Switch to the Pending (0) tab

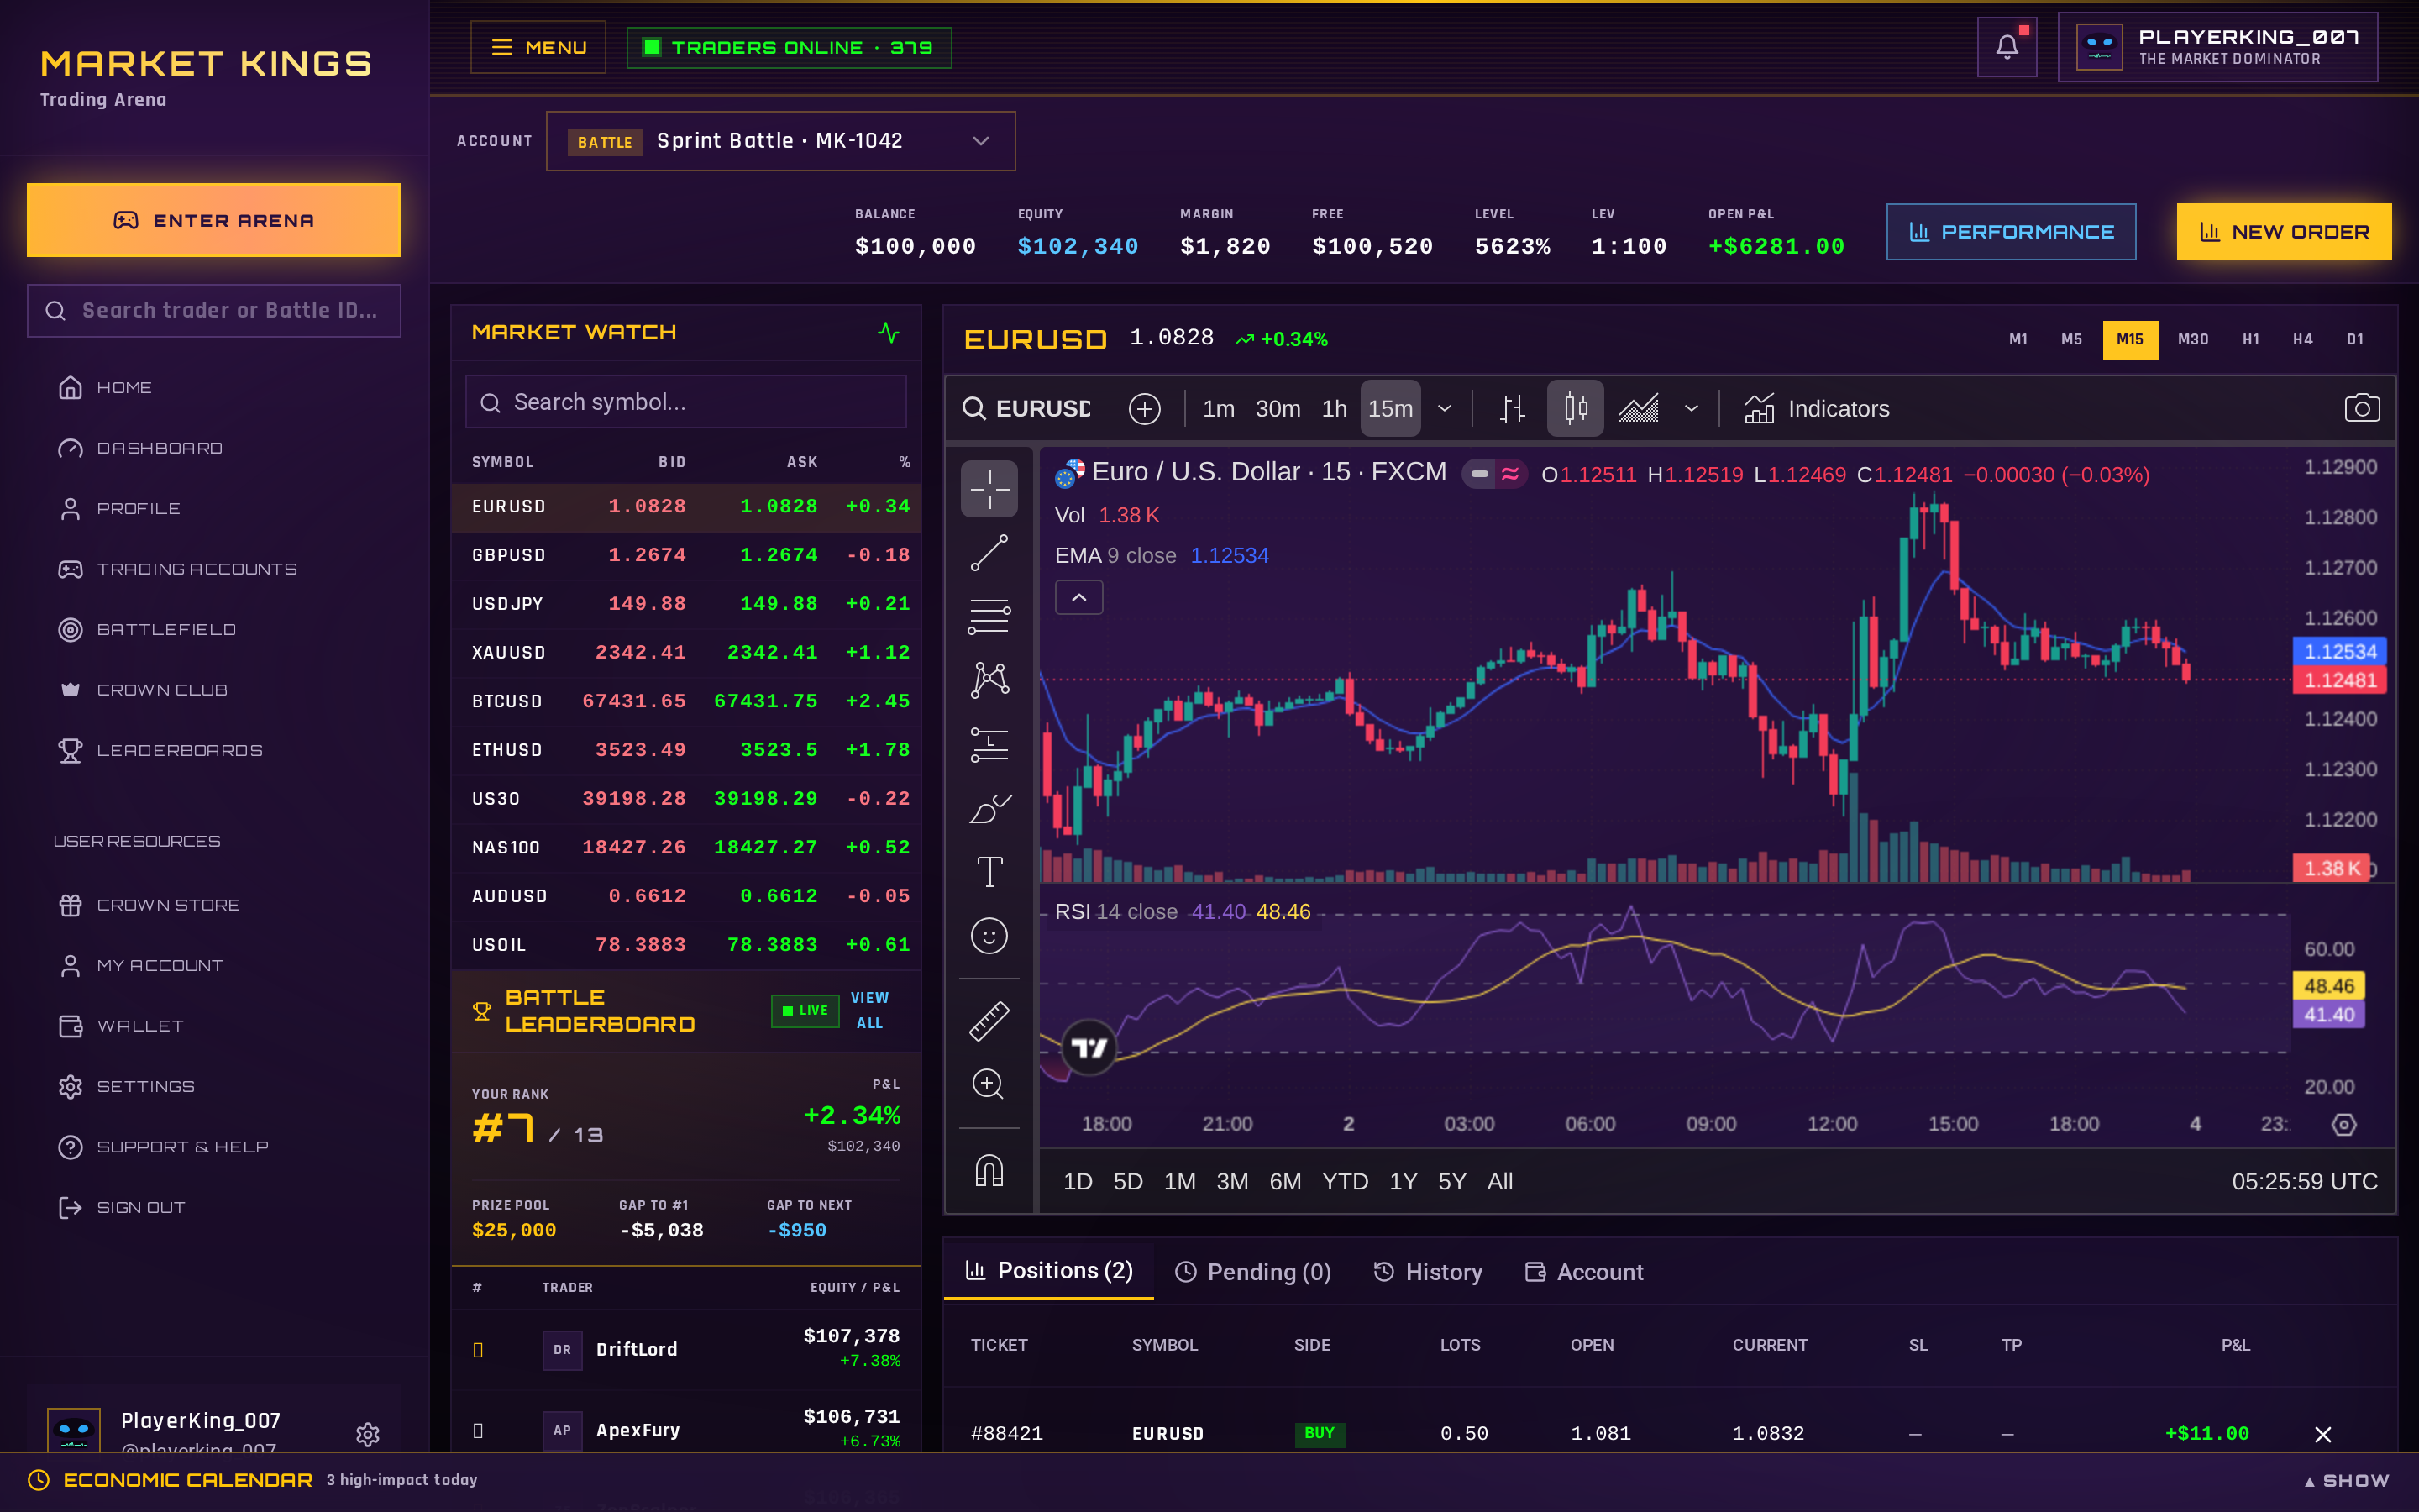click(x=1252, y=1272)
